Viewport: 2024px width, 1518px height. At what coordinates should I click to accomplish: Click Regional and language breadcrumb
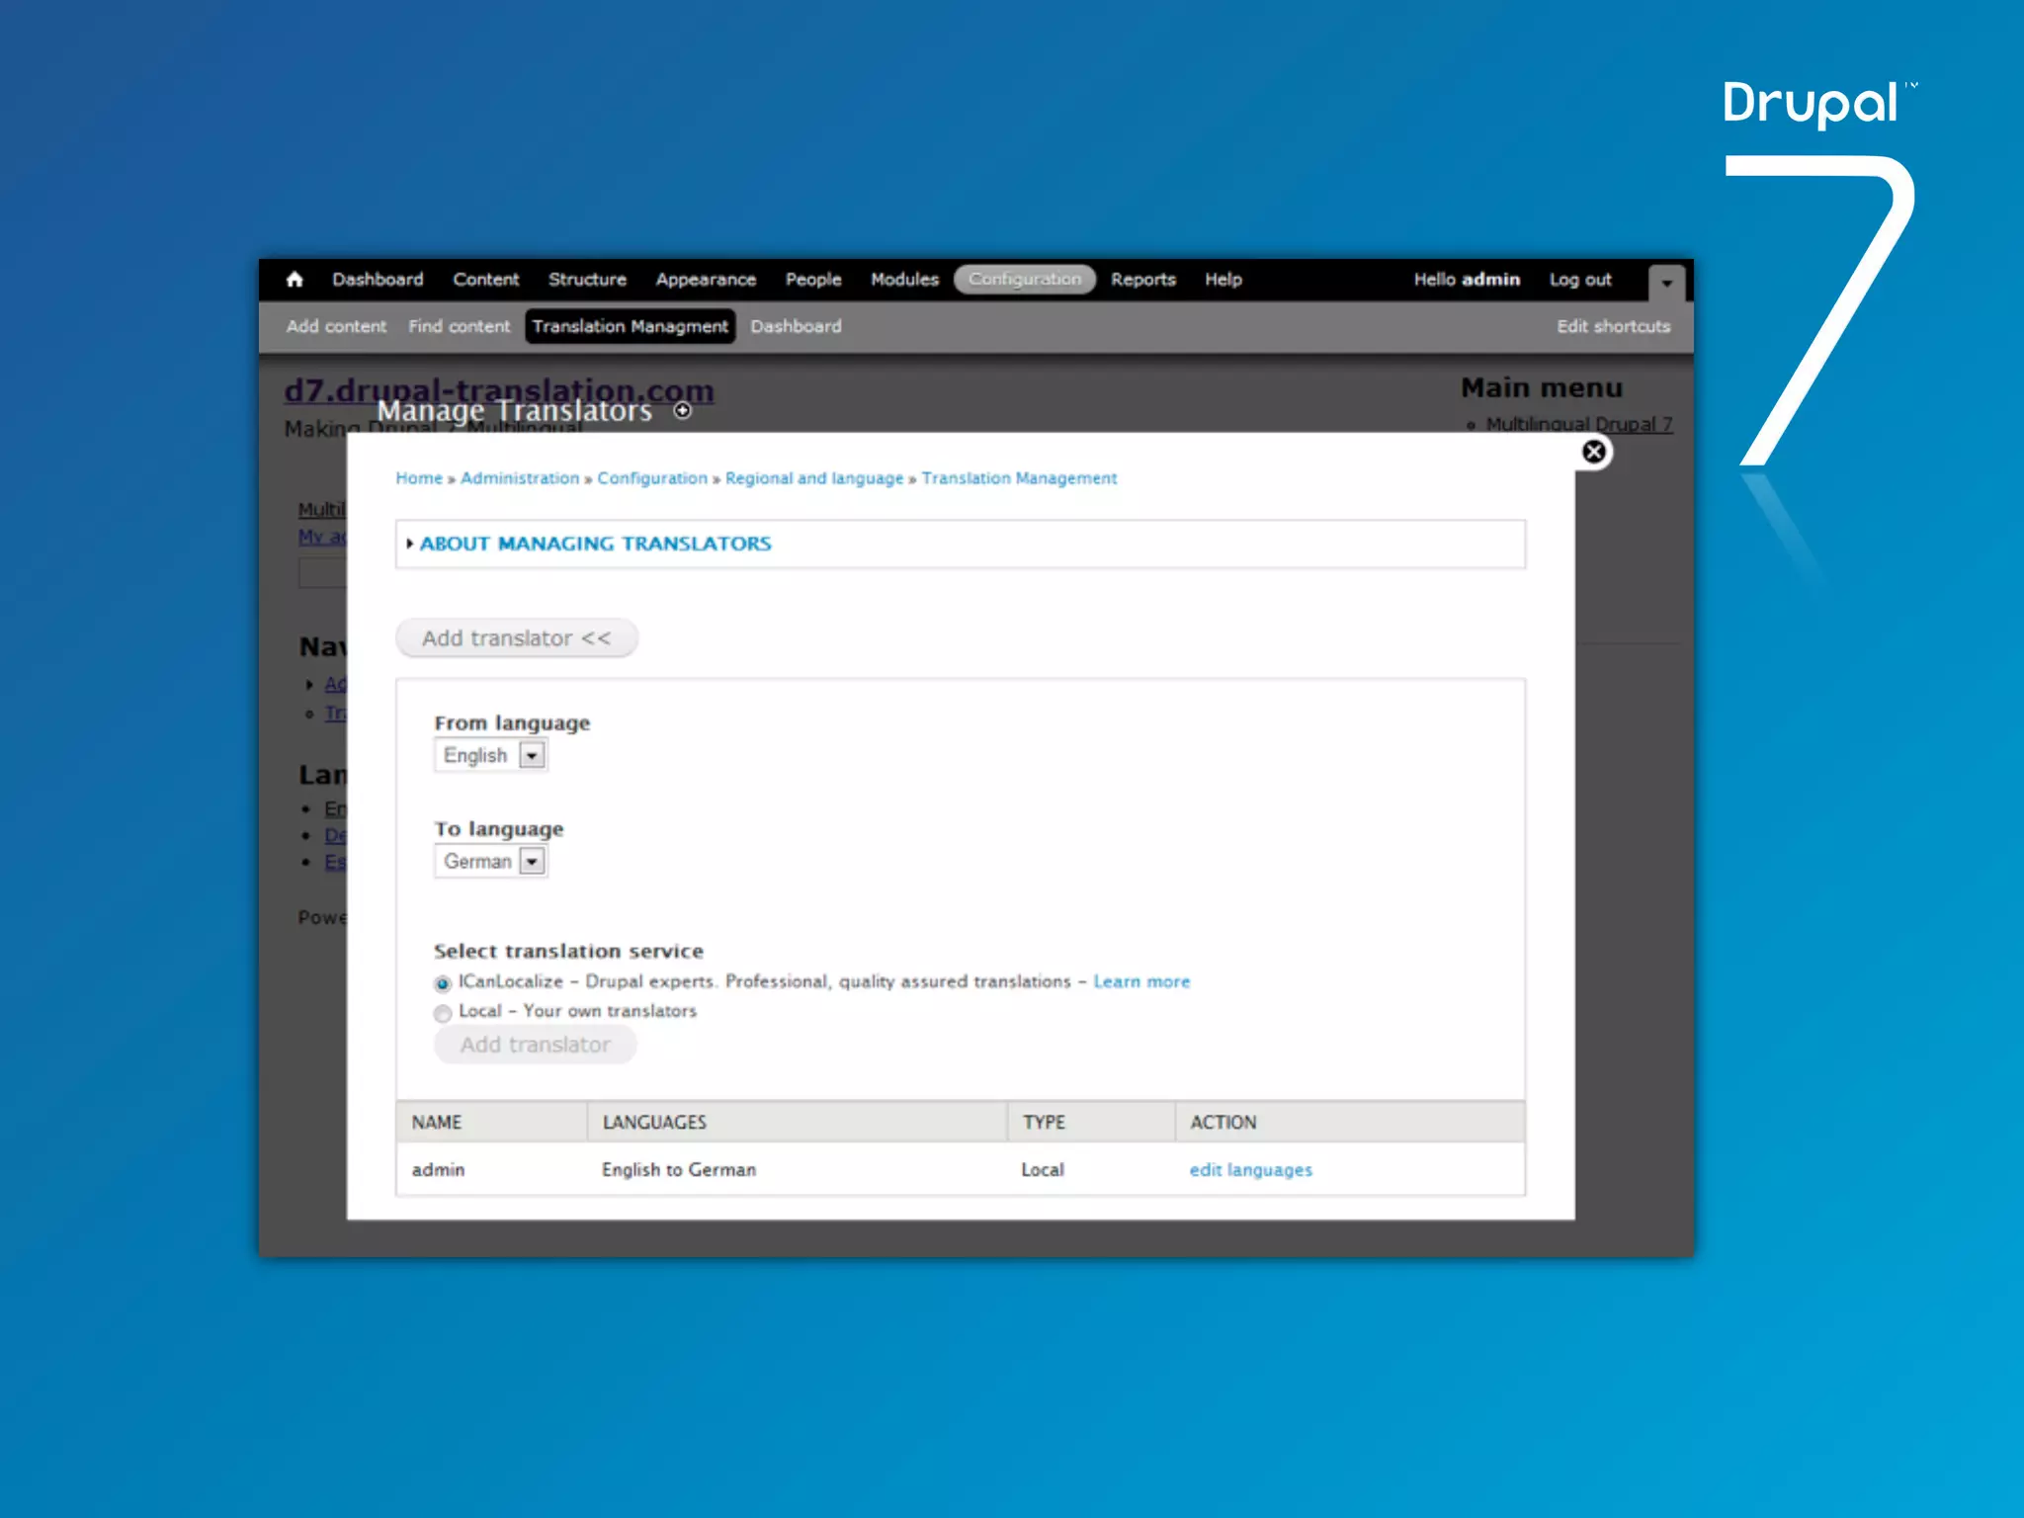pos(813,478)
